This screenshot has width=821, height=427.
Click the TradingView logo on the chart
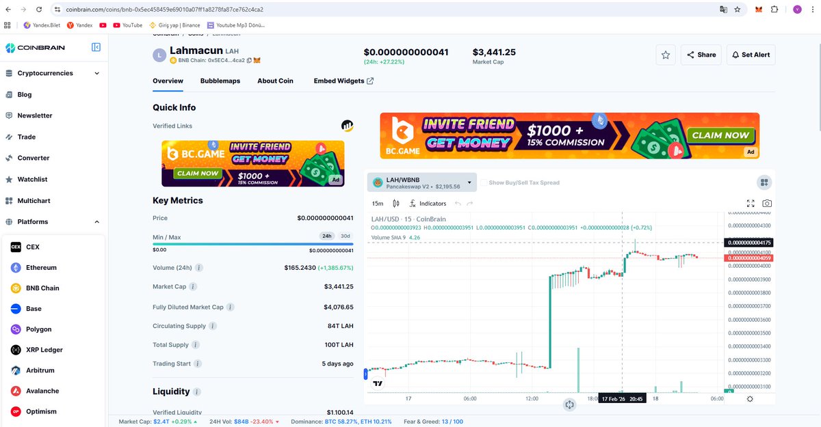pos(378,384)
